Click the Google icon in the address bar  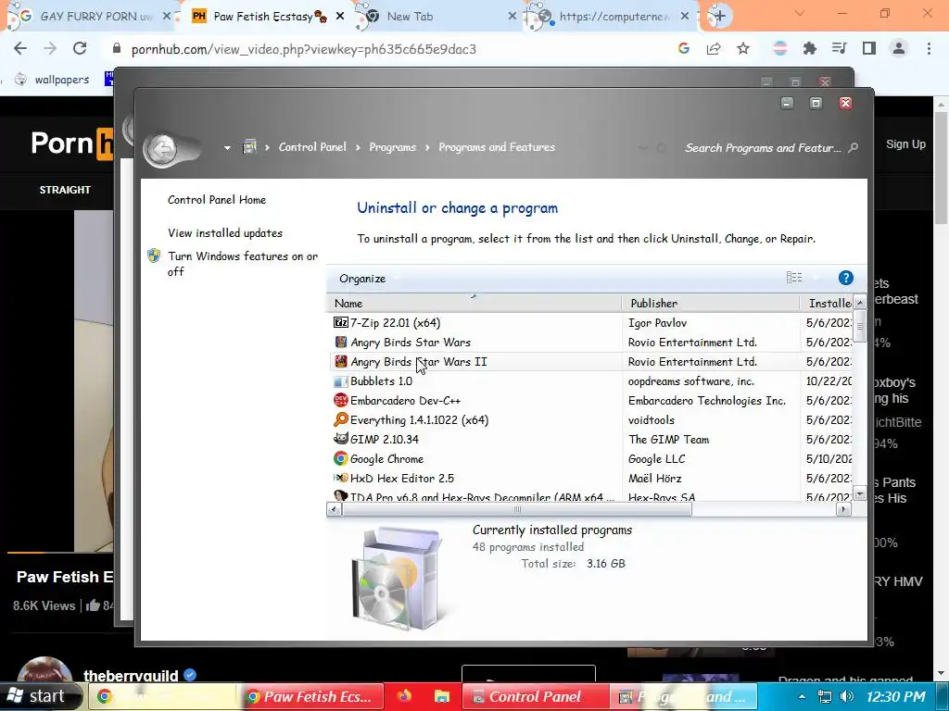pos(684,48)
